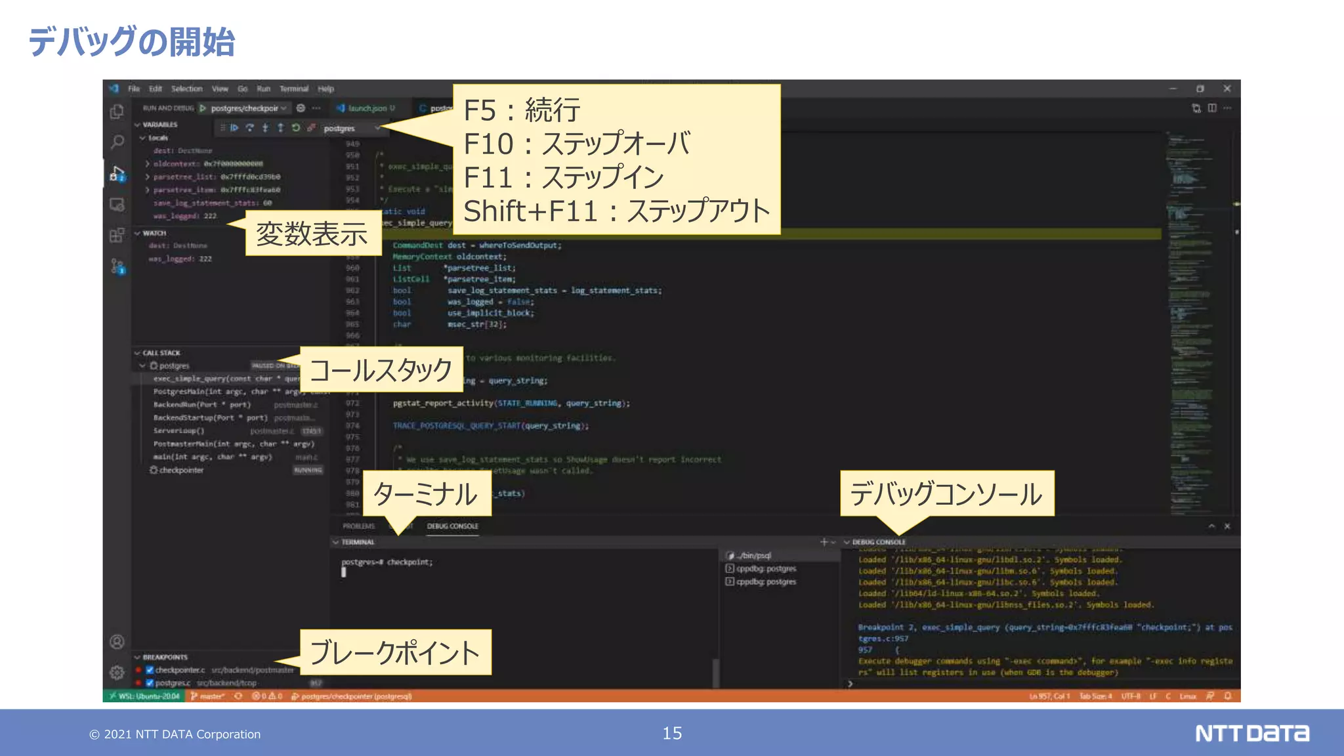Open the Go menu

(x=243, y=89)
